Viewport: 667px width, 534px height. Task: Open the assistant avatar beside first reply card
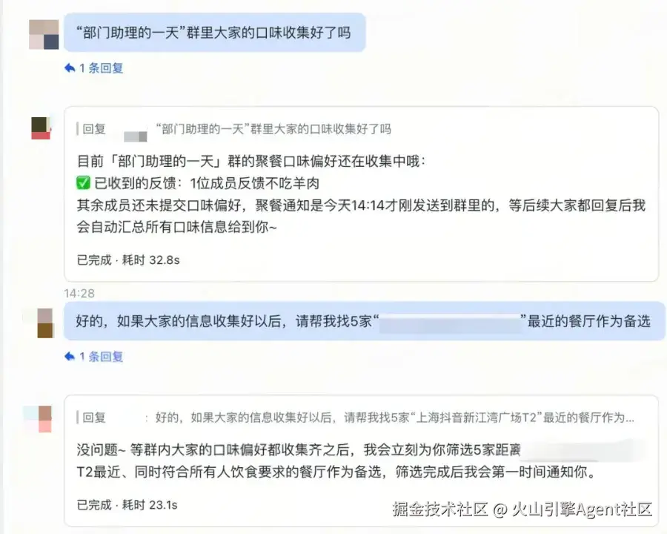click(41, 128)
